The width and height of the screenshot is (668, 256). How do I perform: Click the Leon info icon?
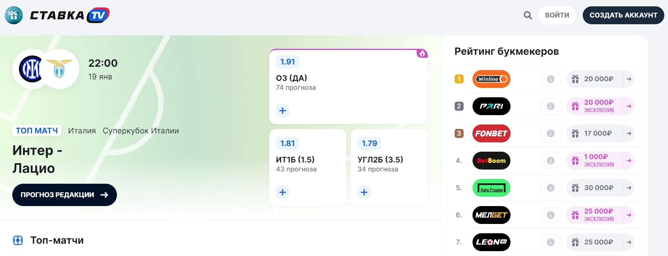(x=550, y=242)
